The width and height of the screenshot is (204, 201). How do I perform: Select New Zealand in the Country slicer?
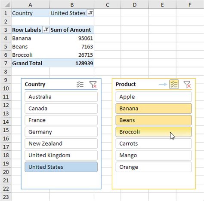[61, 143]
